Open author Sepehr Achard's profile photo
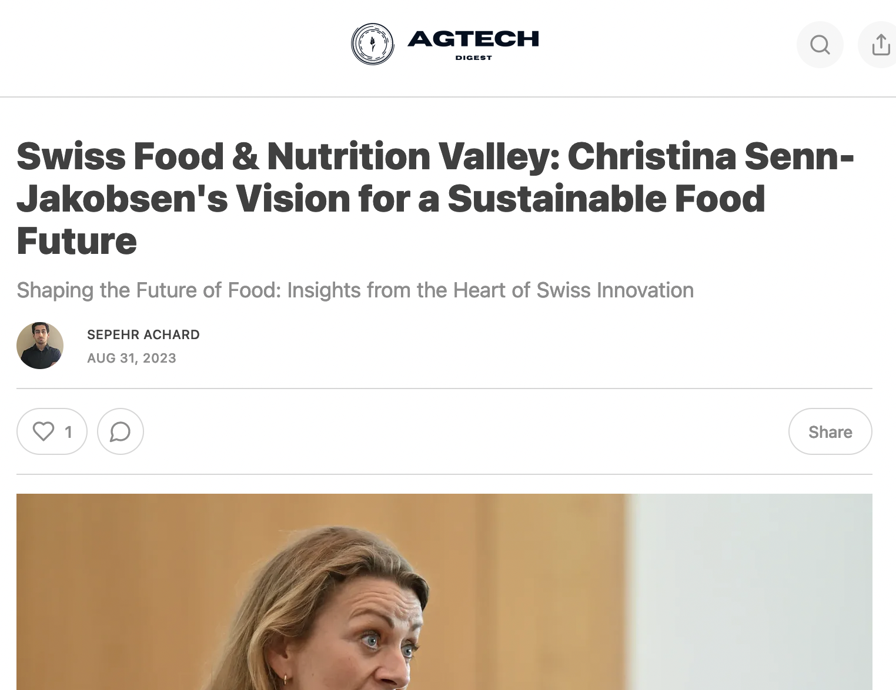 click(40, 346)
